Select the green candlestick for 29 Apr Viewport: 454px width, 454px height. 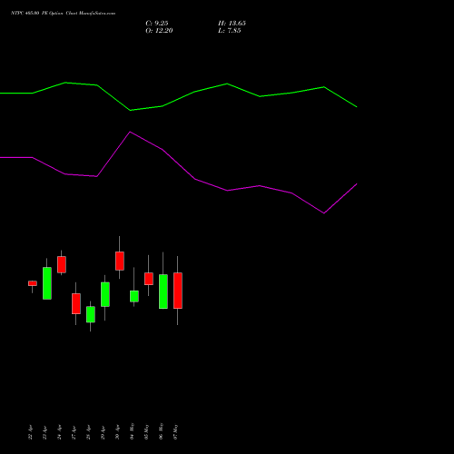pos(105,294)
